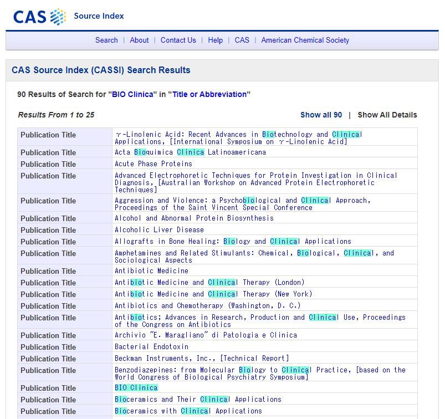Click Publication Title label beside Bacterial Endotoxin
445x419 pixels.
pos(48,347)
